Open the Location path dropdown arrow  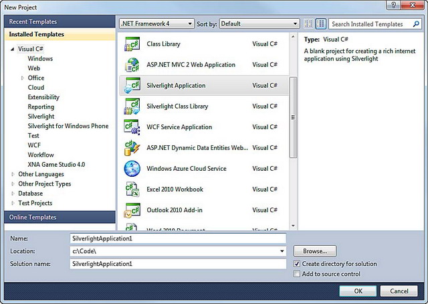pyautogui.click(x=282, y=251)
